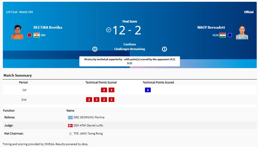Click the last red 2-point box in 2nd period
258x147 pixels.
click(x=111, y=100)
